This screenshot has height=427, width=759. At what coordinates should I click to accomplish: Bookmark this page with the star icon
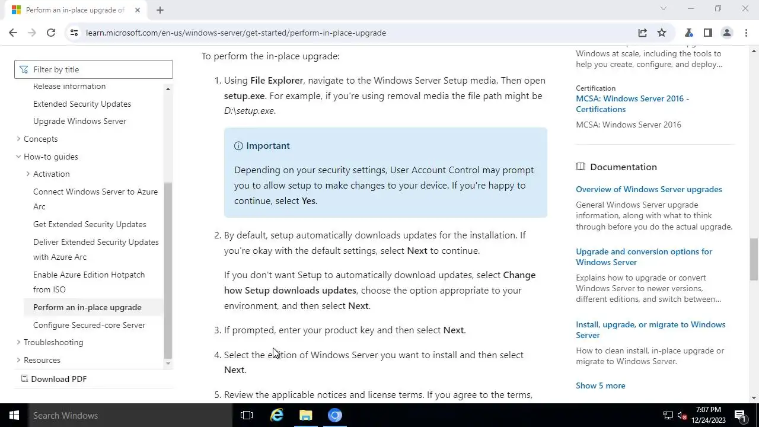click(x=662, y=33)
